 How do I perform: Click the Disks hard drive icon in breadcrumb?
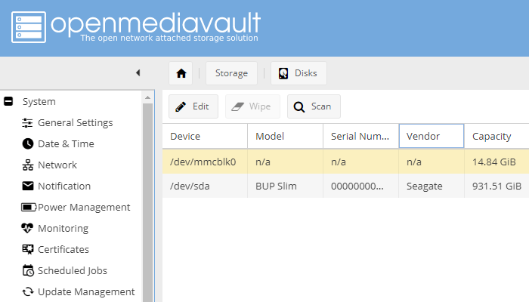point(283,73)
